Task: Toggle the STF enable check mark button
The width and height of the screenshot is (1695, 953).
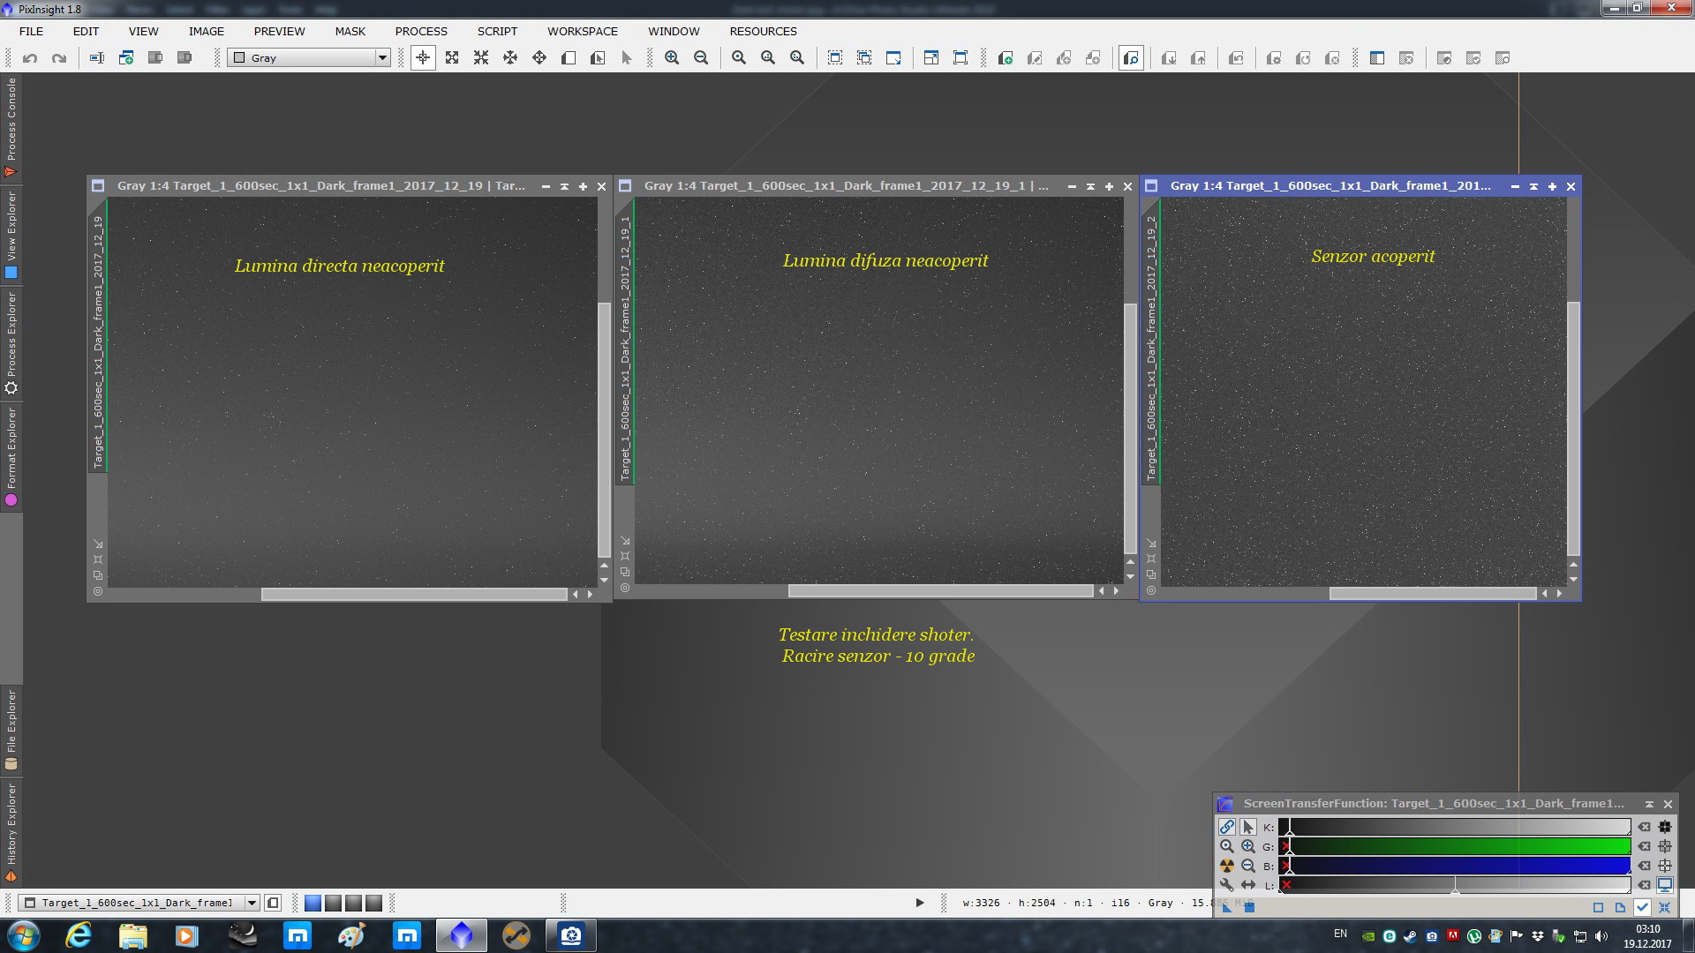Action: pyautogui.click(x=1642, y=907)
